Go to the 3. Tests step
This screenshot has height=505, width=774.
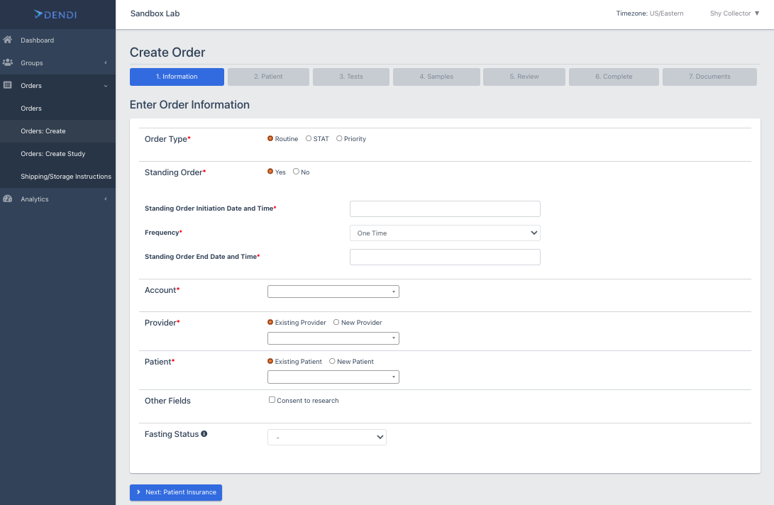click(351, 77)
